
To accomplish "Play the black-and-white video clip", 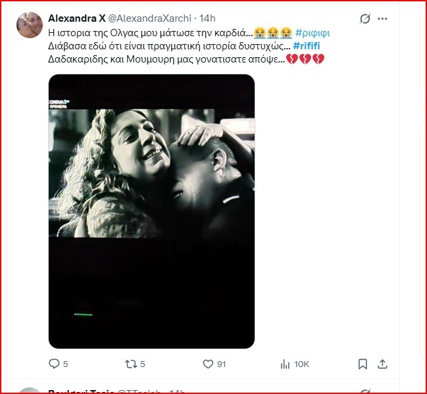I will (x=151, y=211).
